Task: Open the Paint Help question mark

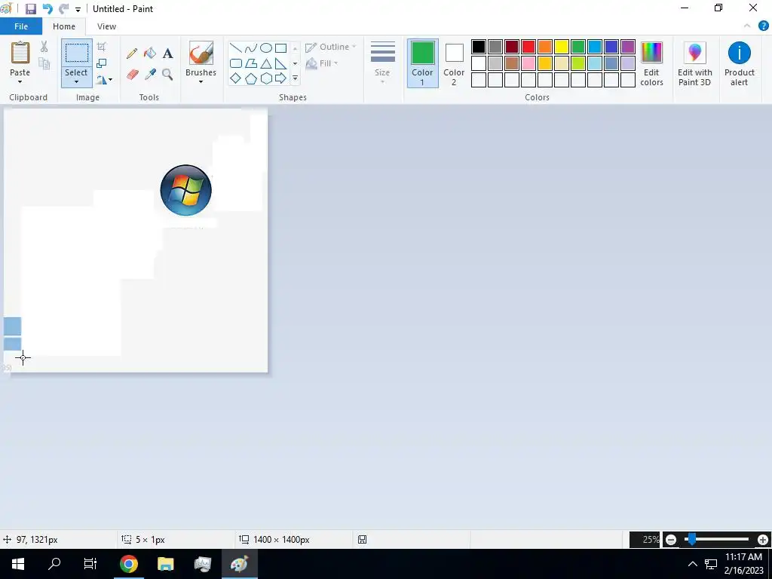Action: (x=764, y=26)
